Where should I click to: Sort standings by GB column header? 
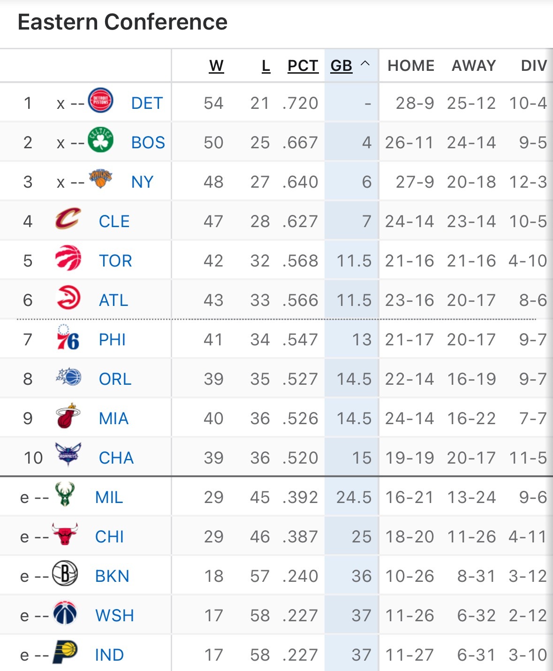coord(341,66)
